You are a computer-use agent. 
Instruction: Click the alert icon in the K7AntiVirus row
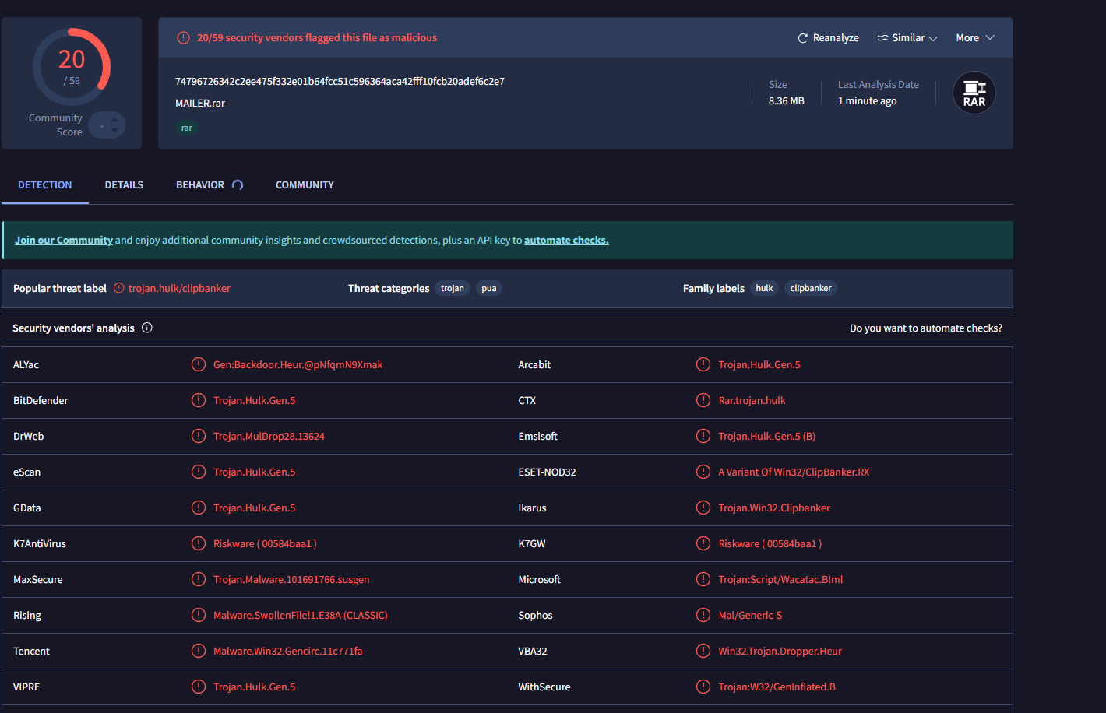click(199, 543)
